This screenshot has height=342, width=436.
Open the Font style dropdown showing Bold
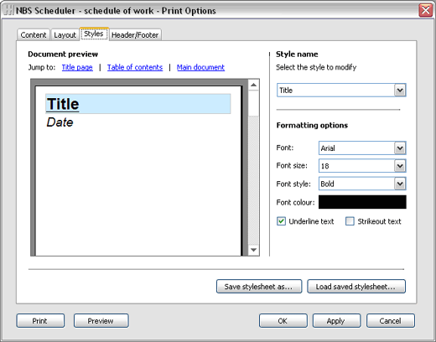pos(362,184)
